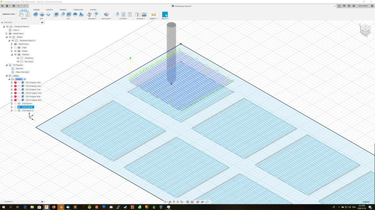Switch to the FABRICATION tab
The width and height of the screenshot is (375, 210).
(78, 10)
